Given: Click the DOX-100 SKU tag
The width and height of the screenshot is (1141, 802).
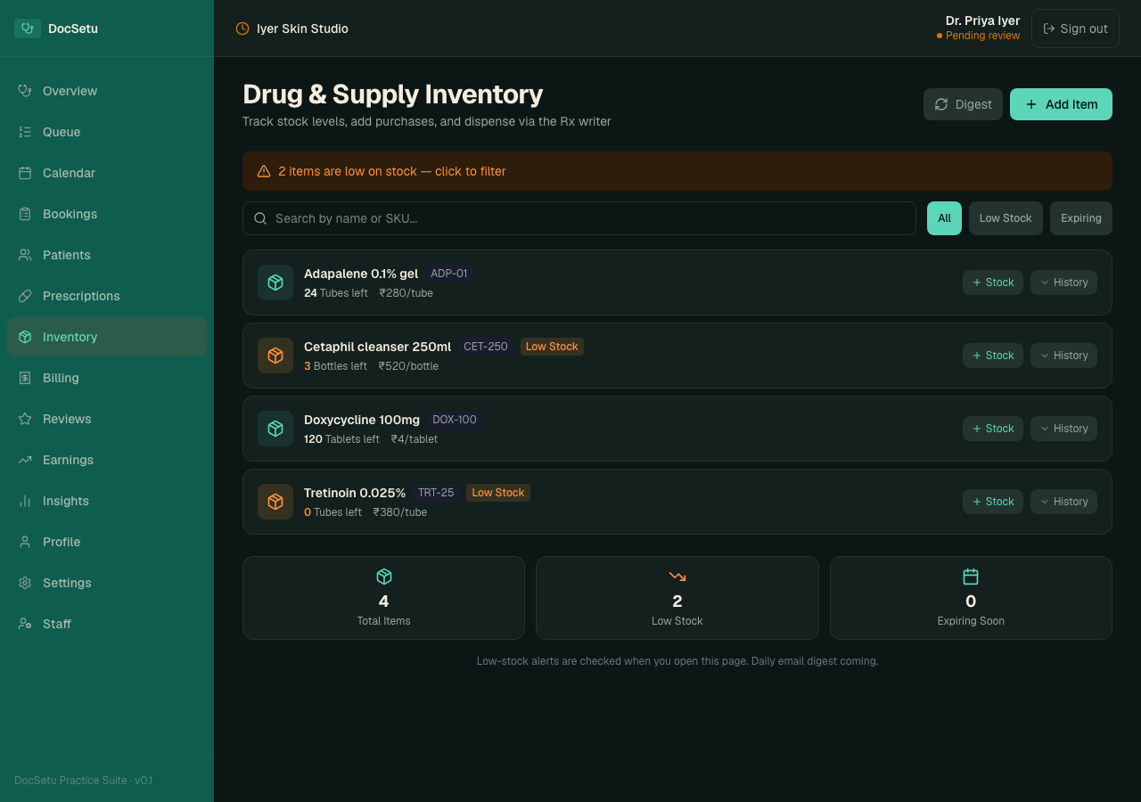Looking at the screenshot, I should coord(455,420).
